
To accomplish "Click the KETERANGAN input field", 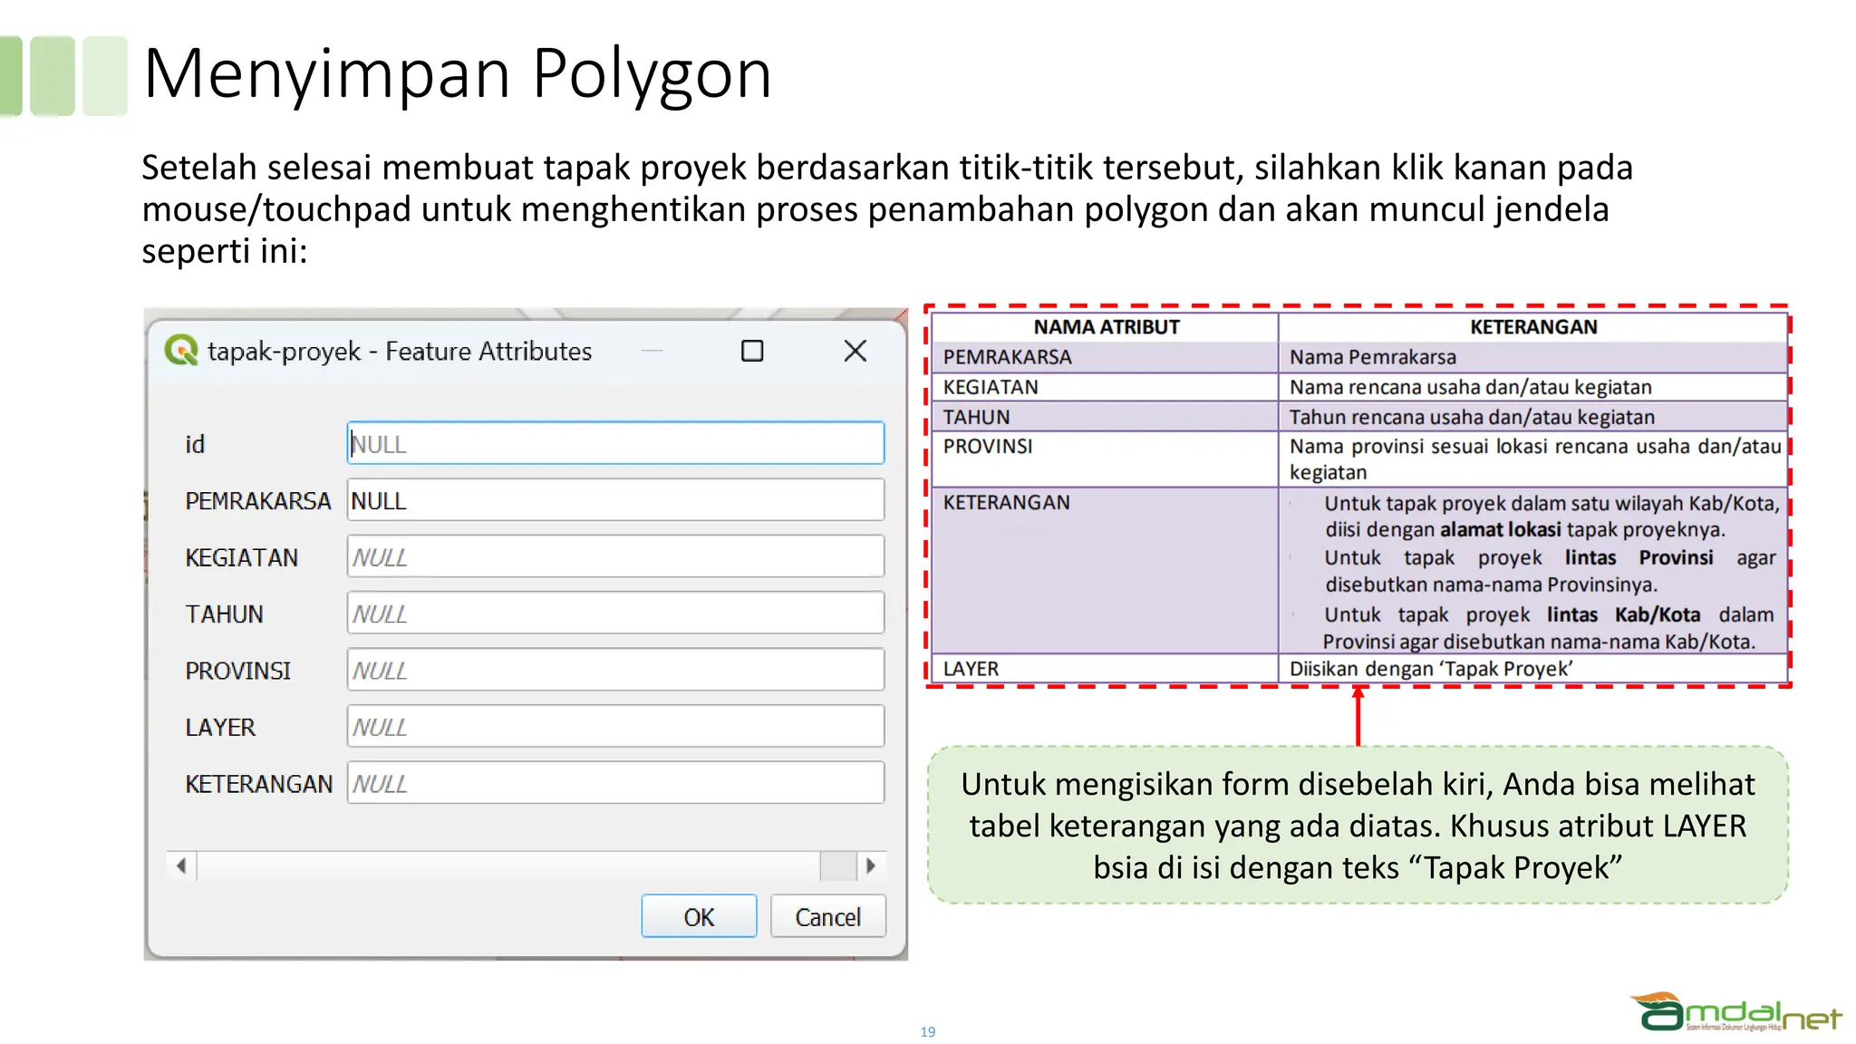I will tap(614, 783).
